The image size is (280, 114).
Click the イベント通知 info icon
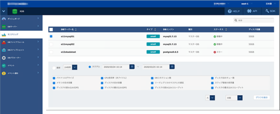coord(4,73)
